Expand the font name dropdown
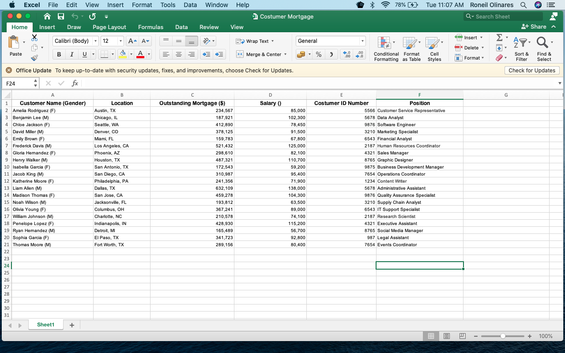 click(x=95, y=41)
